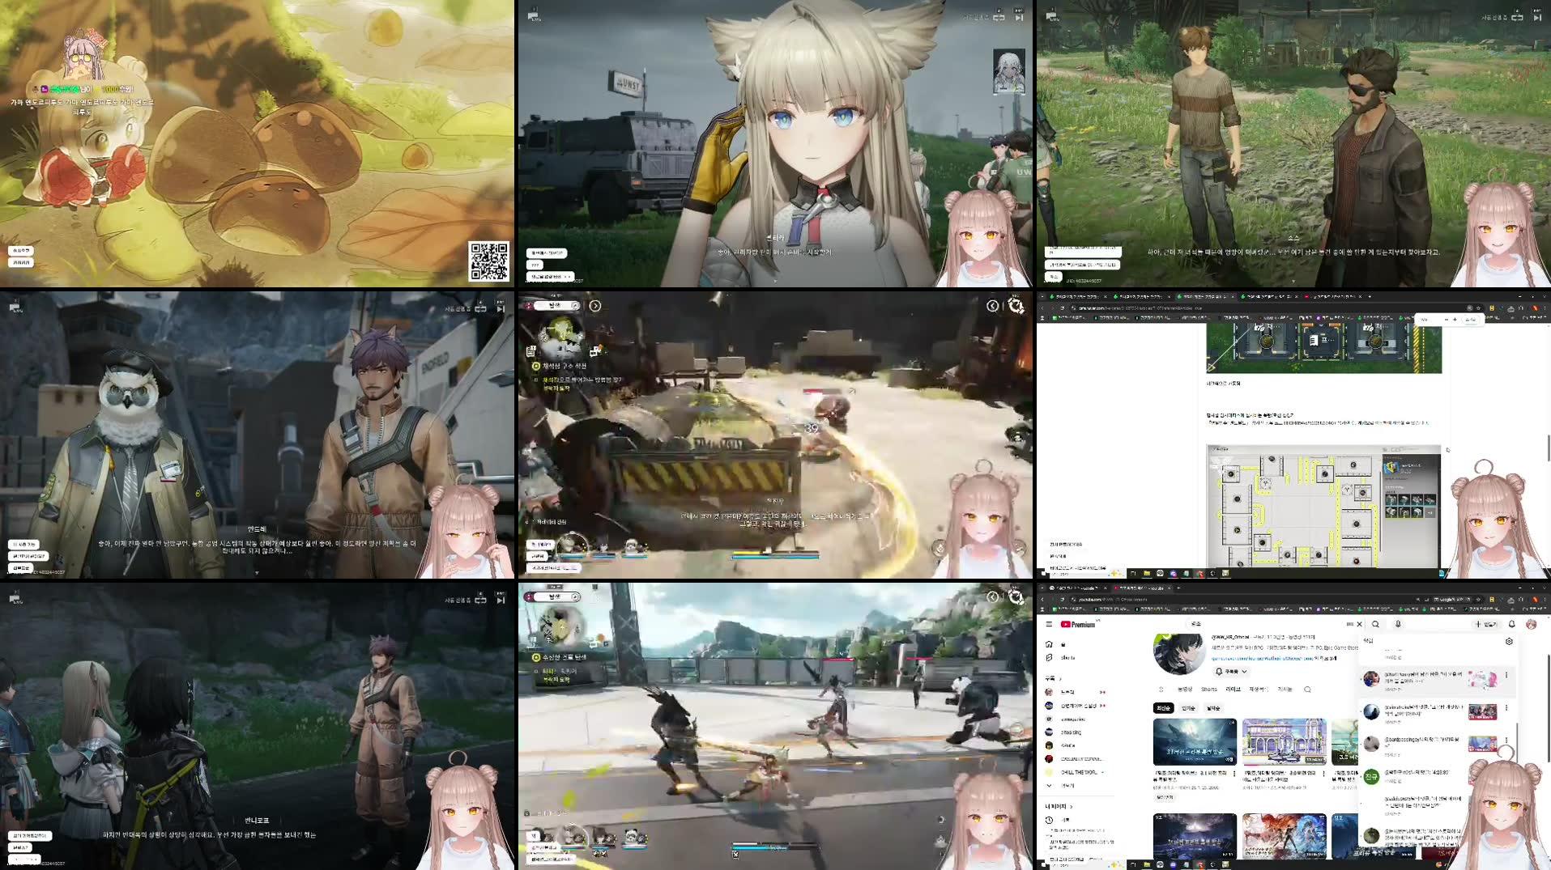Open the YouTube notifications bell
1551x870 pixels.
[1511, 624]
